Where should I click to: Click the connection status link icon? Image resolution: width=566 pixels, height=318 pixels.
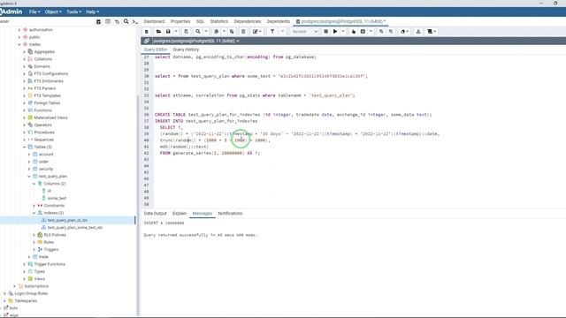(147, 42)
